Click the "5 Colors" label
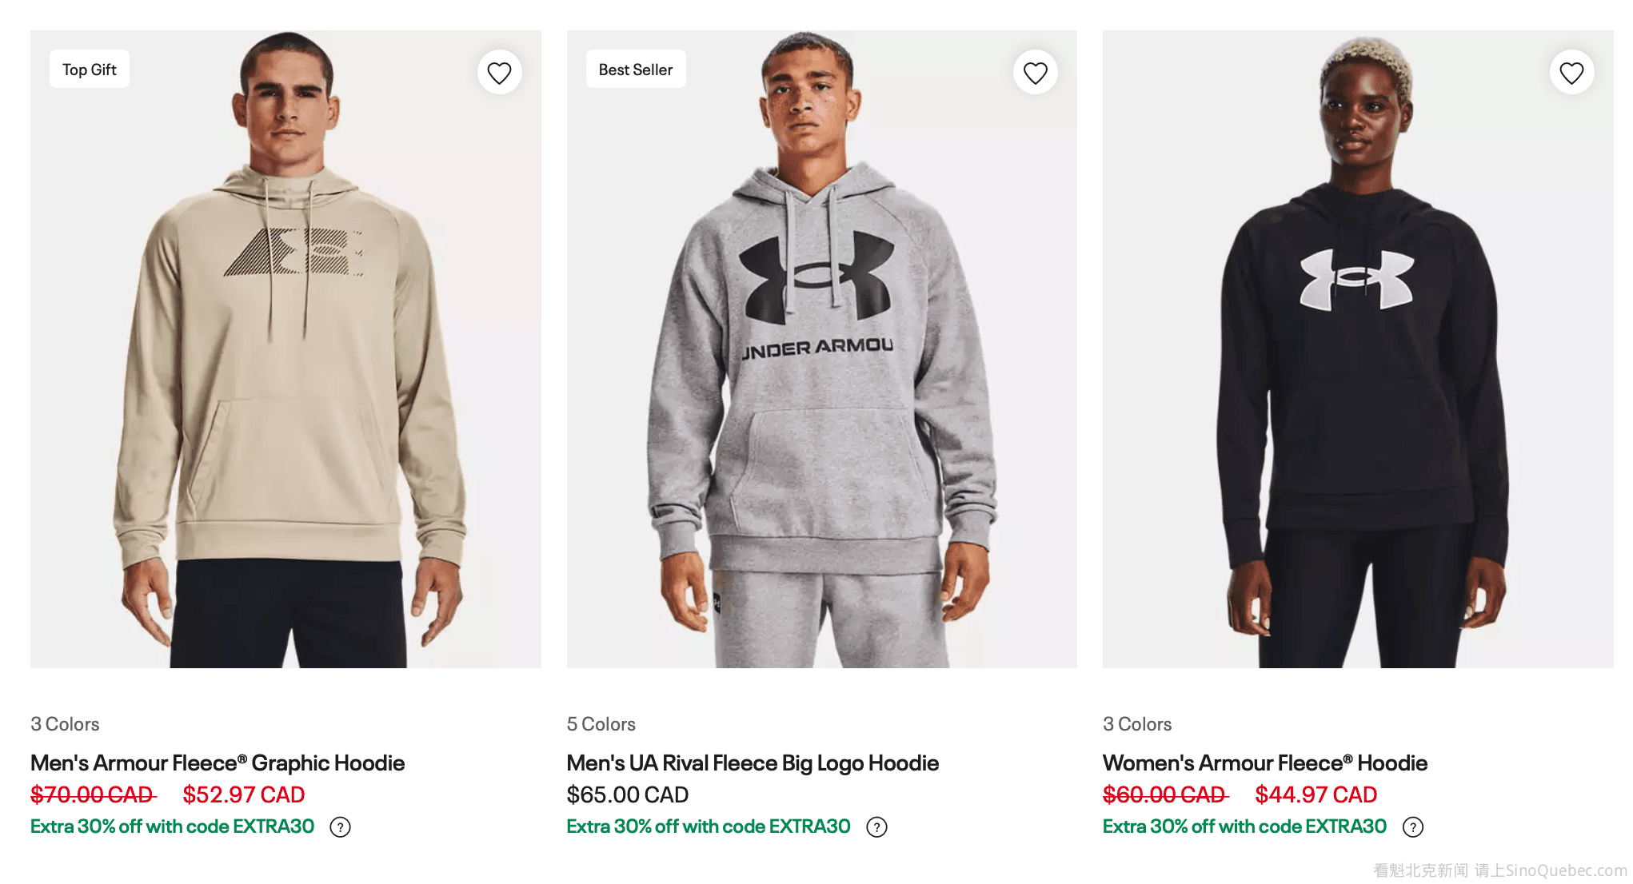1633x884 pixels. point(601,724)
